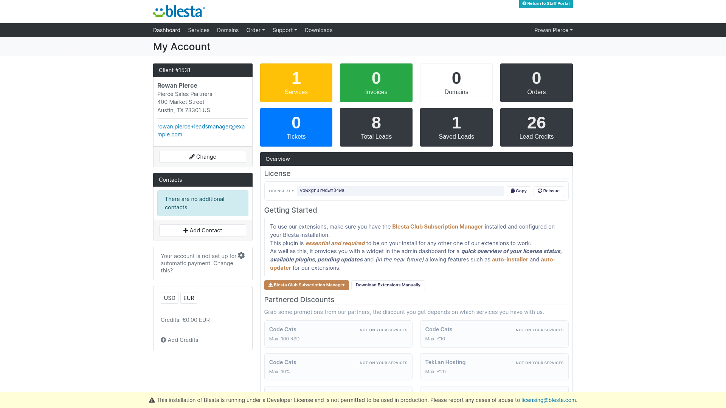The image size is (726, 408).
Task: Click the Pierce Sales Partners company text
Action: pos(185,94)
